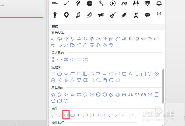Select the U-turn arrow shape
The height and width of the screenshot is (126, 185).
[x=111, y=39]
